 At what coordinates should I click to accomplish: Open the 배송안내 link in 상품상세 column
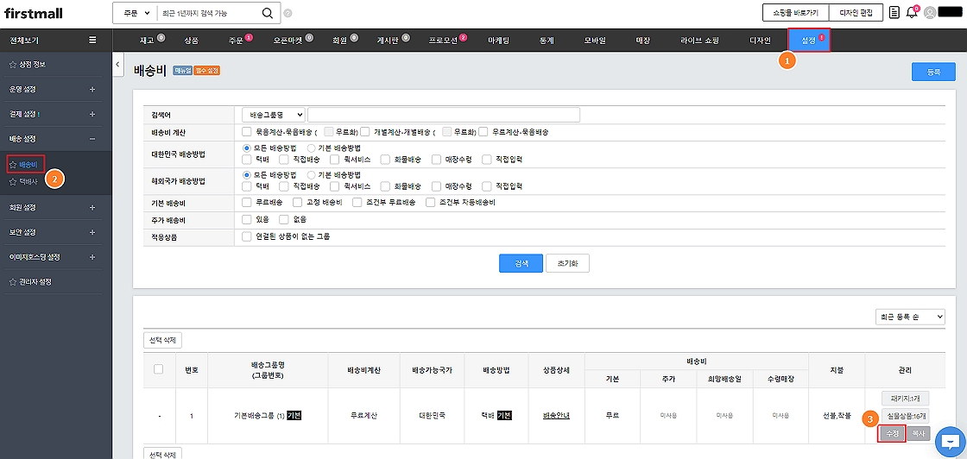click(x=556, y=415)
